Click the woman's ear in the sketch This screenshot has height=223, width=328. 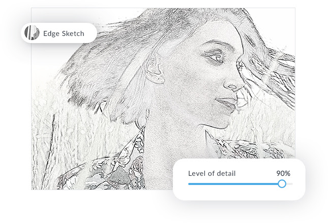point(155,70)
